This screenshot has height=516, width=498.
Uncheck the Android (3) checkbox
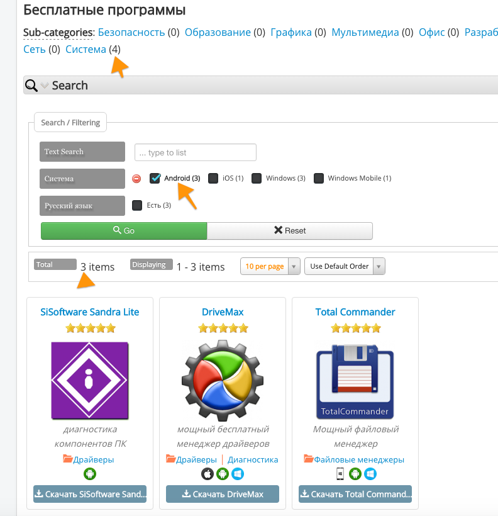tap(155, 178)
